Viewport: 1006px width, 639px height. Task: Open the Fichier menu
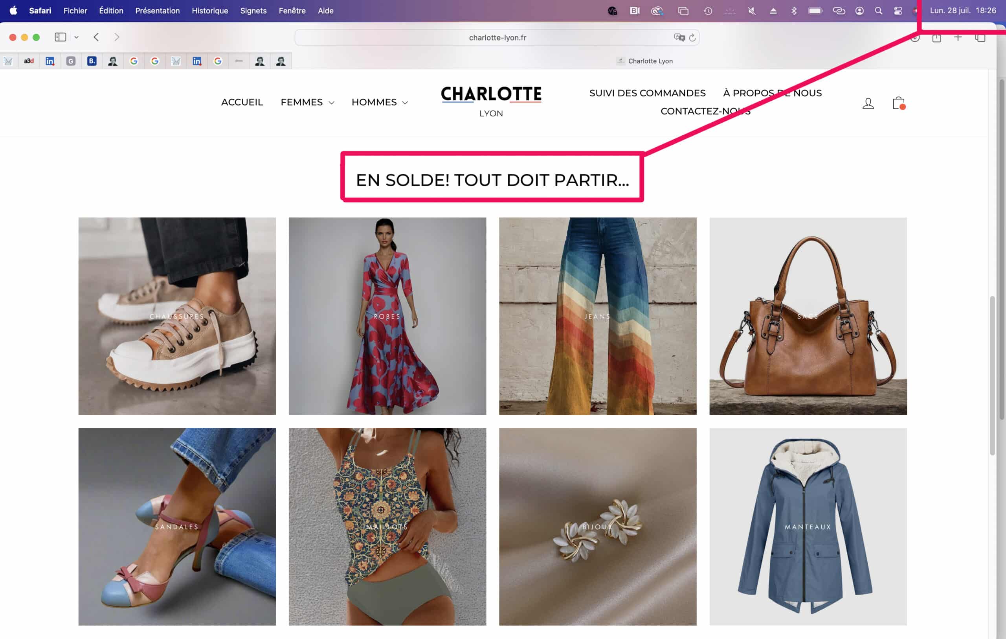tap(75, 11)
